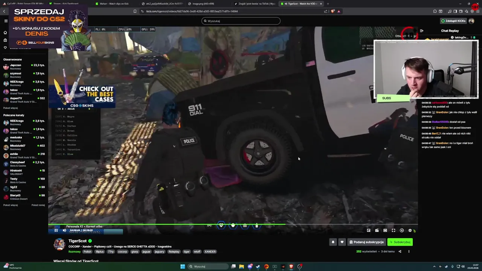Open Brave Shields lion icon
This screenshot has height=271, width=482.
point(333,11)
